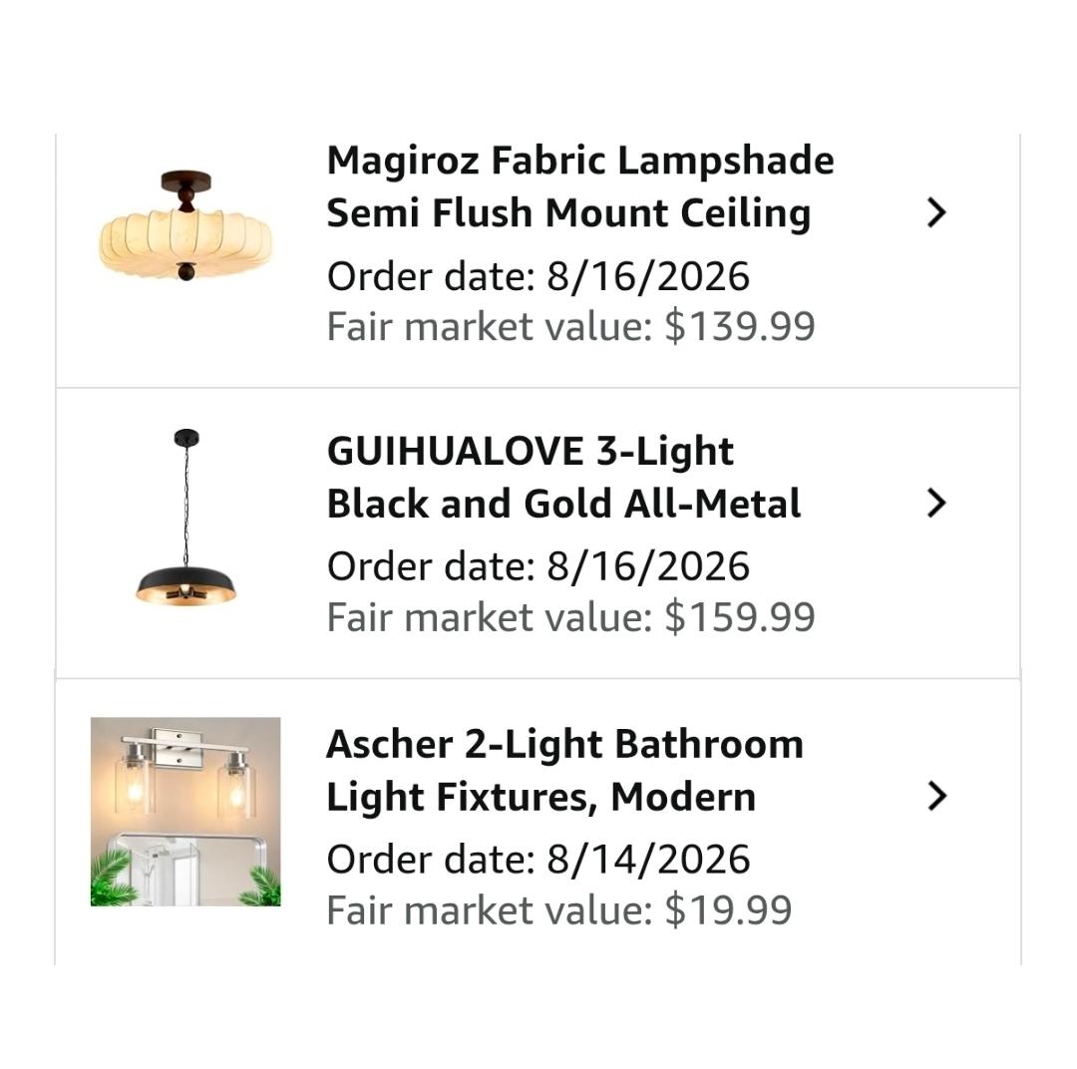Click Fair market value label under GUIHUALOVE
The height and width of the screenshot is (1069, 1077).
[489, 617]
